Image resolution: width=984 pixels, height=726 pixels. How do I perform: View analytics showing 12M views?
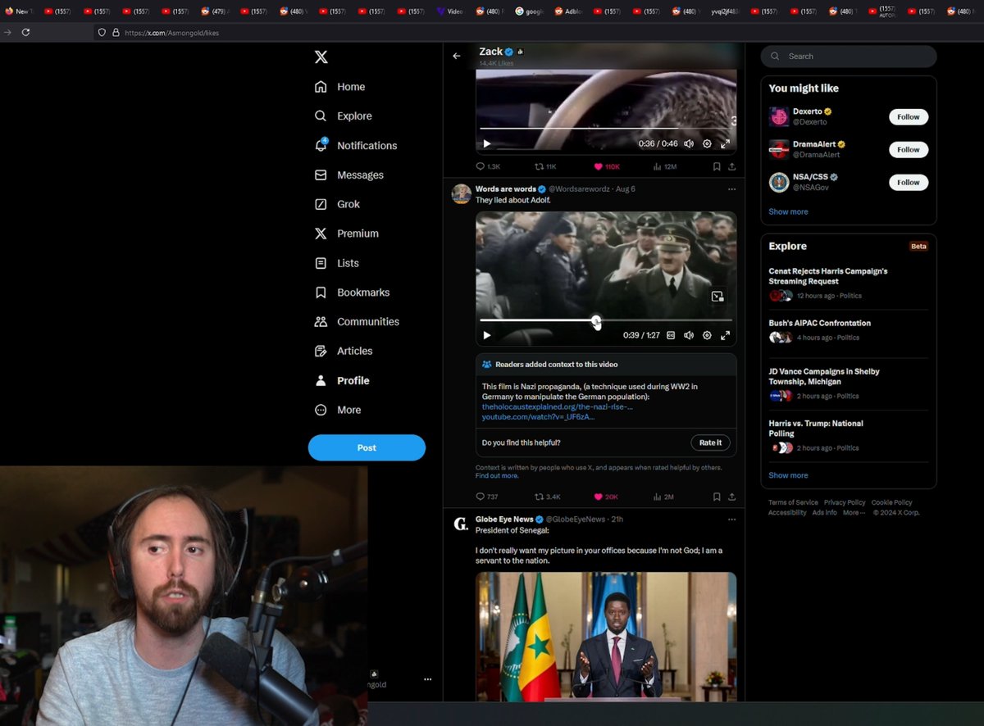tap(665, 166)
